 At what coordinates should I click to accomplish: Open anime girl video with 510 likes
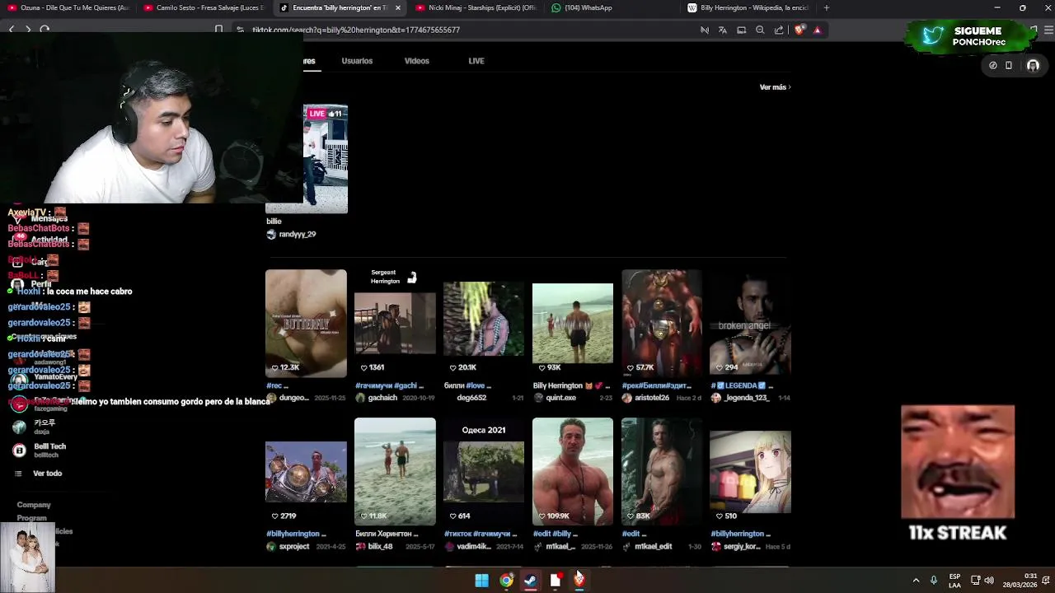[x=750, y=472]
